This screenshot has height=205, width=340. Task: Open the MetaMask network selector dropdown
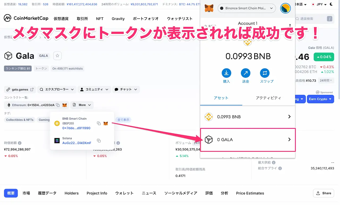click(x=246, y=8)
